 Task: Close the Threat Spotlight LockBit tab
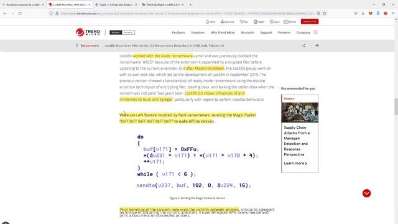pyautogui.click(x=183, y=4)
